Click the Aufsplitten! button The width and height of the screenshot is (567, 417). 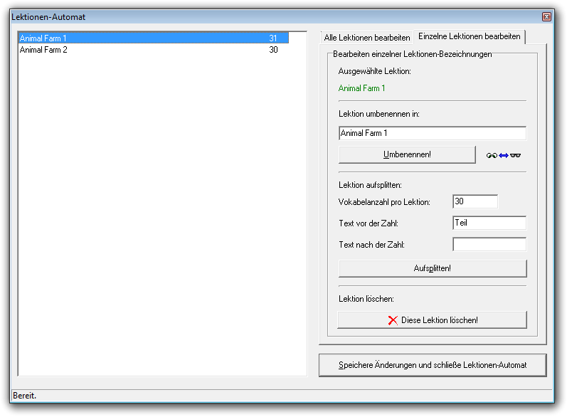point(432,268)
